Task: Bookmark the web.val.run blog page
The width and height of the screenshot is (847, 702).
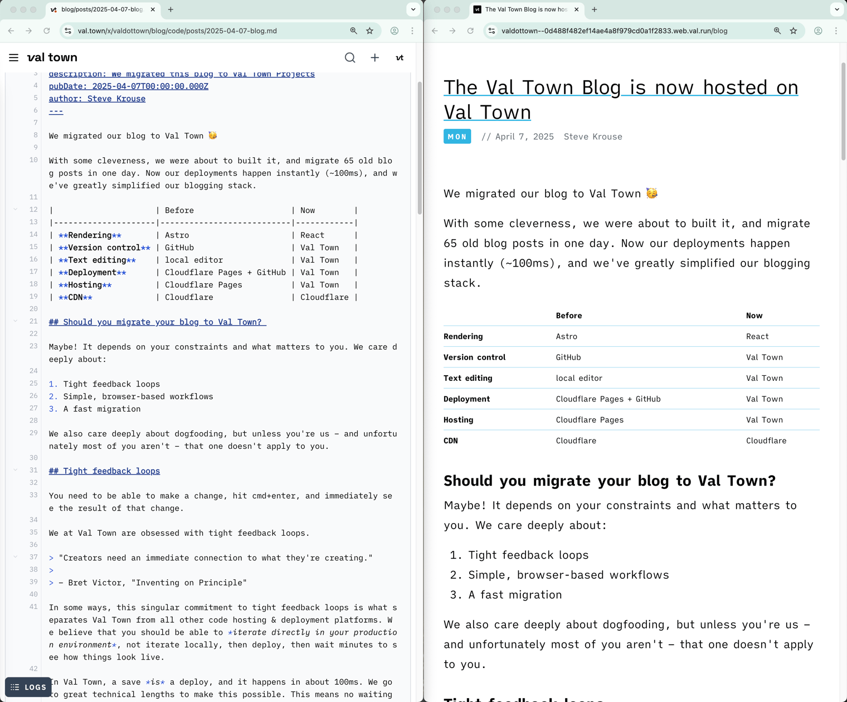Action: point(794,31)
